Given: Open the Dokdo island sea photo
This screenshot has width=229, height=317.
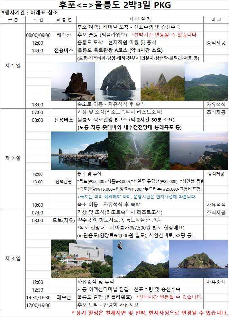Looking at the screenshot, I should [198, 259].
